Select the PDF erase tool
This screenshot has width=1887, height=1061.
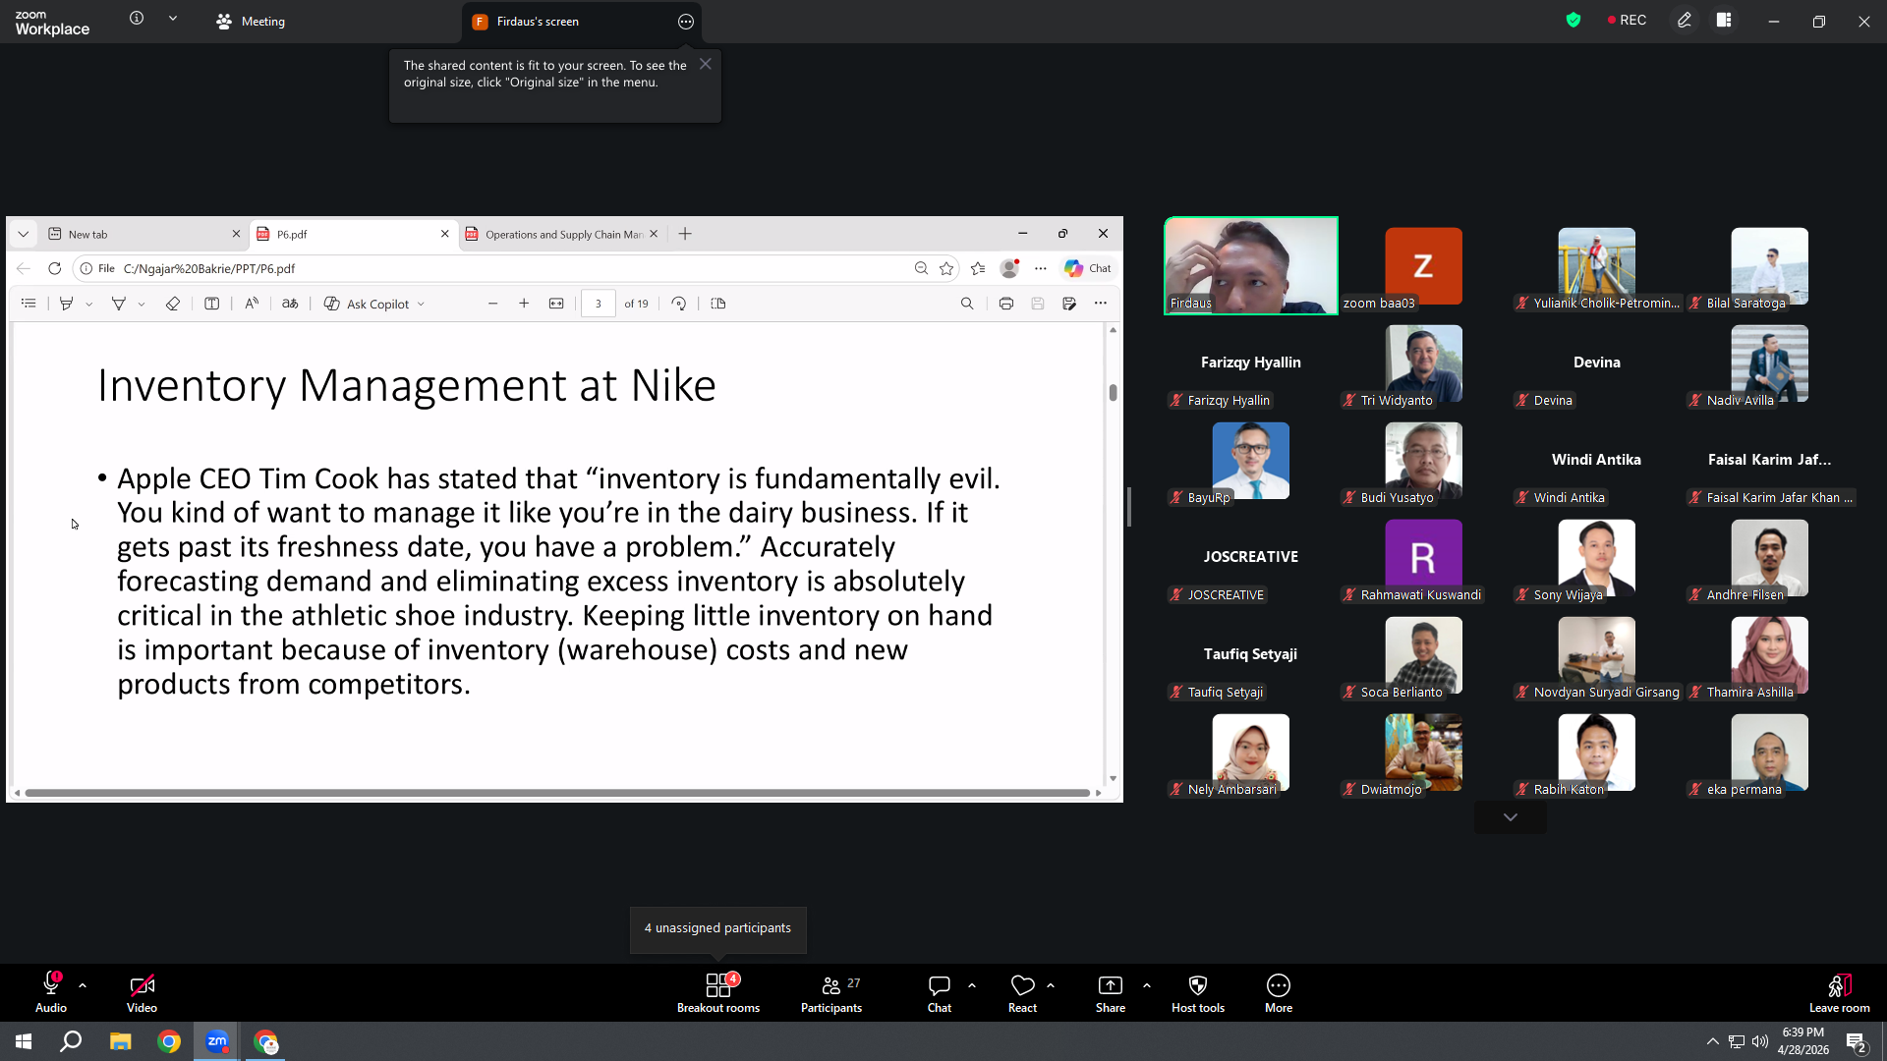(x=173, y=304)
